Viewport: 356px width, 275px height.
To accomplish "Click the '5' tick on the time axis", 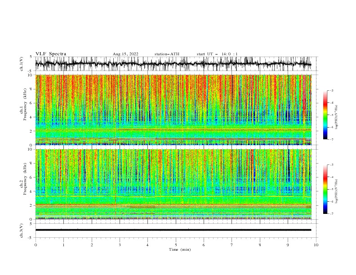I will pos(176,245).
